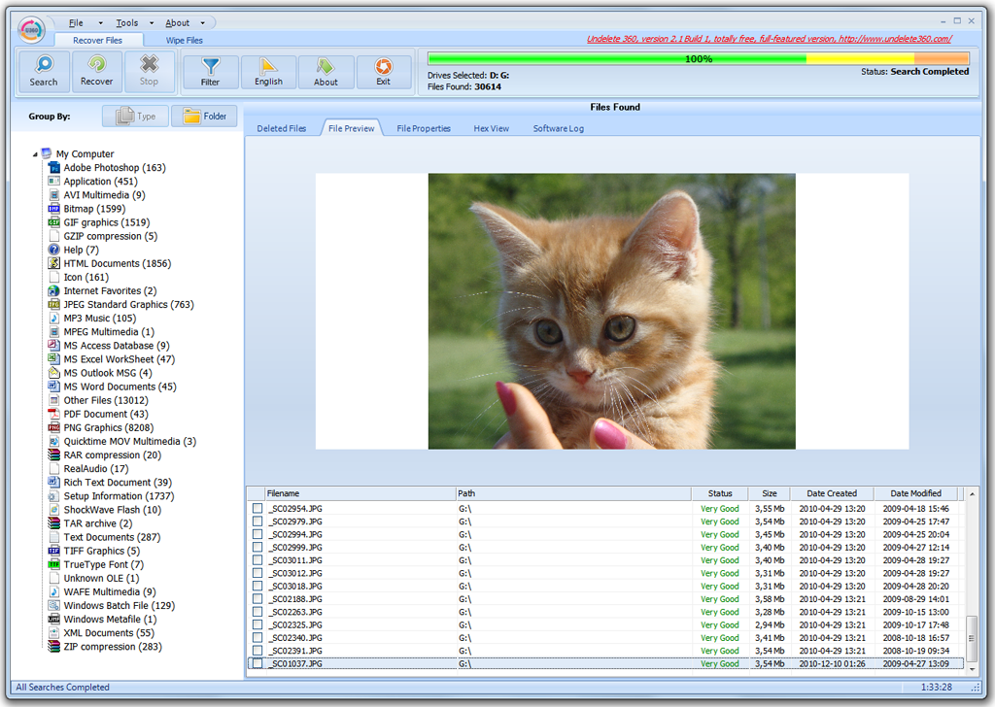Image resolution: width=995 pixels, height=707 pixels.
Task: Enable the checkbox next to _SC02188.JPG
Action: click(258, 598)
